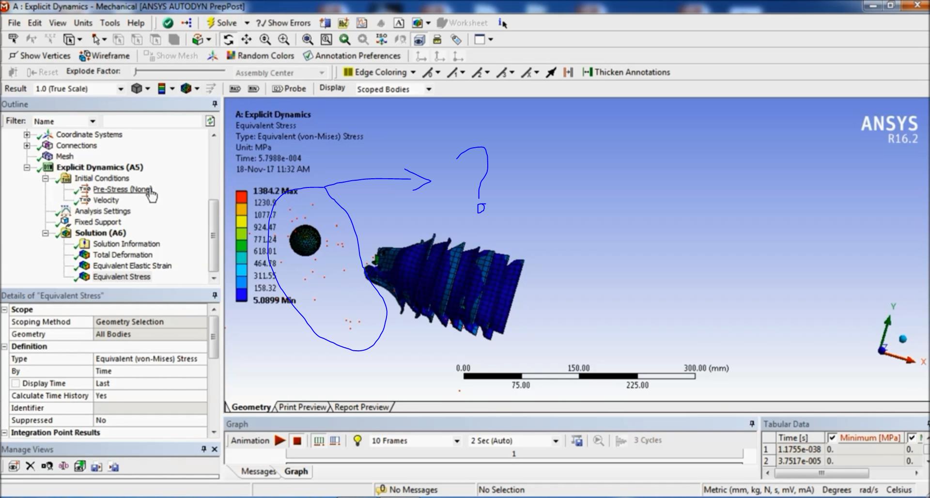
Task: Play the animation
Action: pos(279,440)
